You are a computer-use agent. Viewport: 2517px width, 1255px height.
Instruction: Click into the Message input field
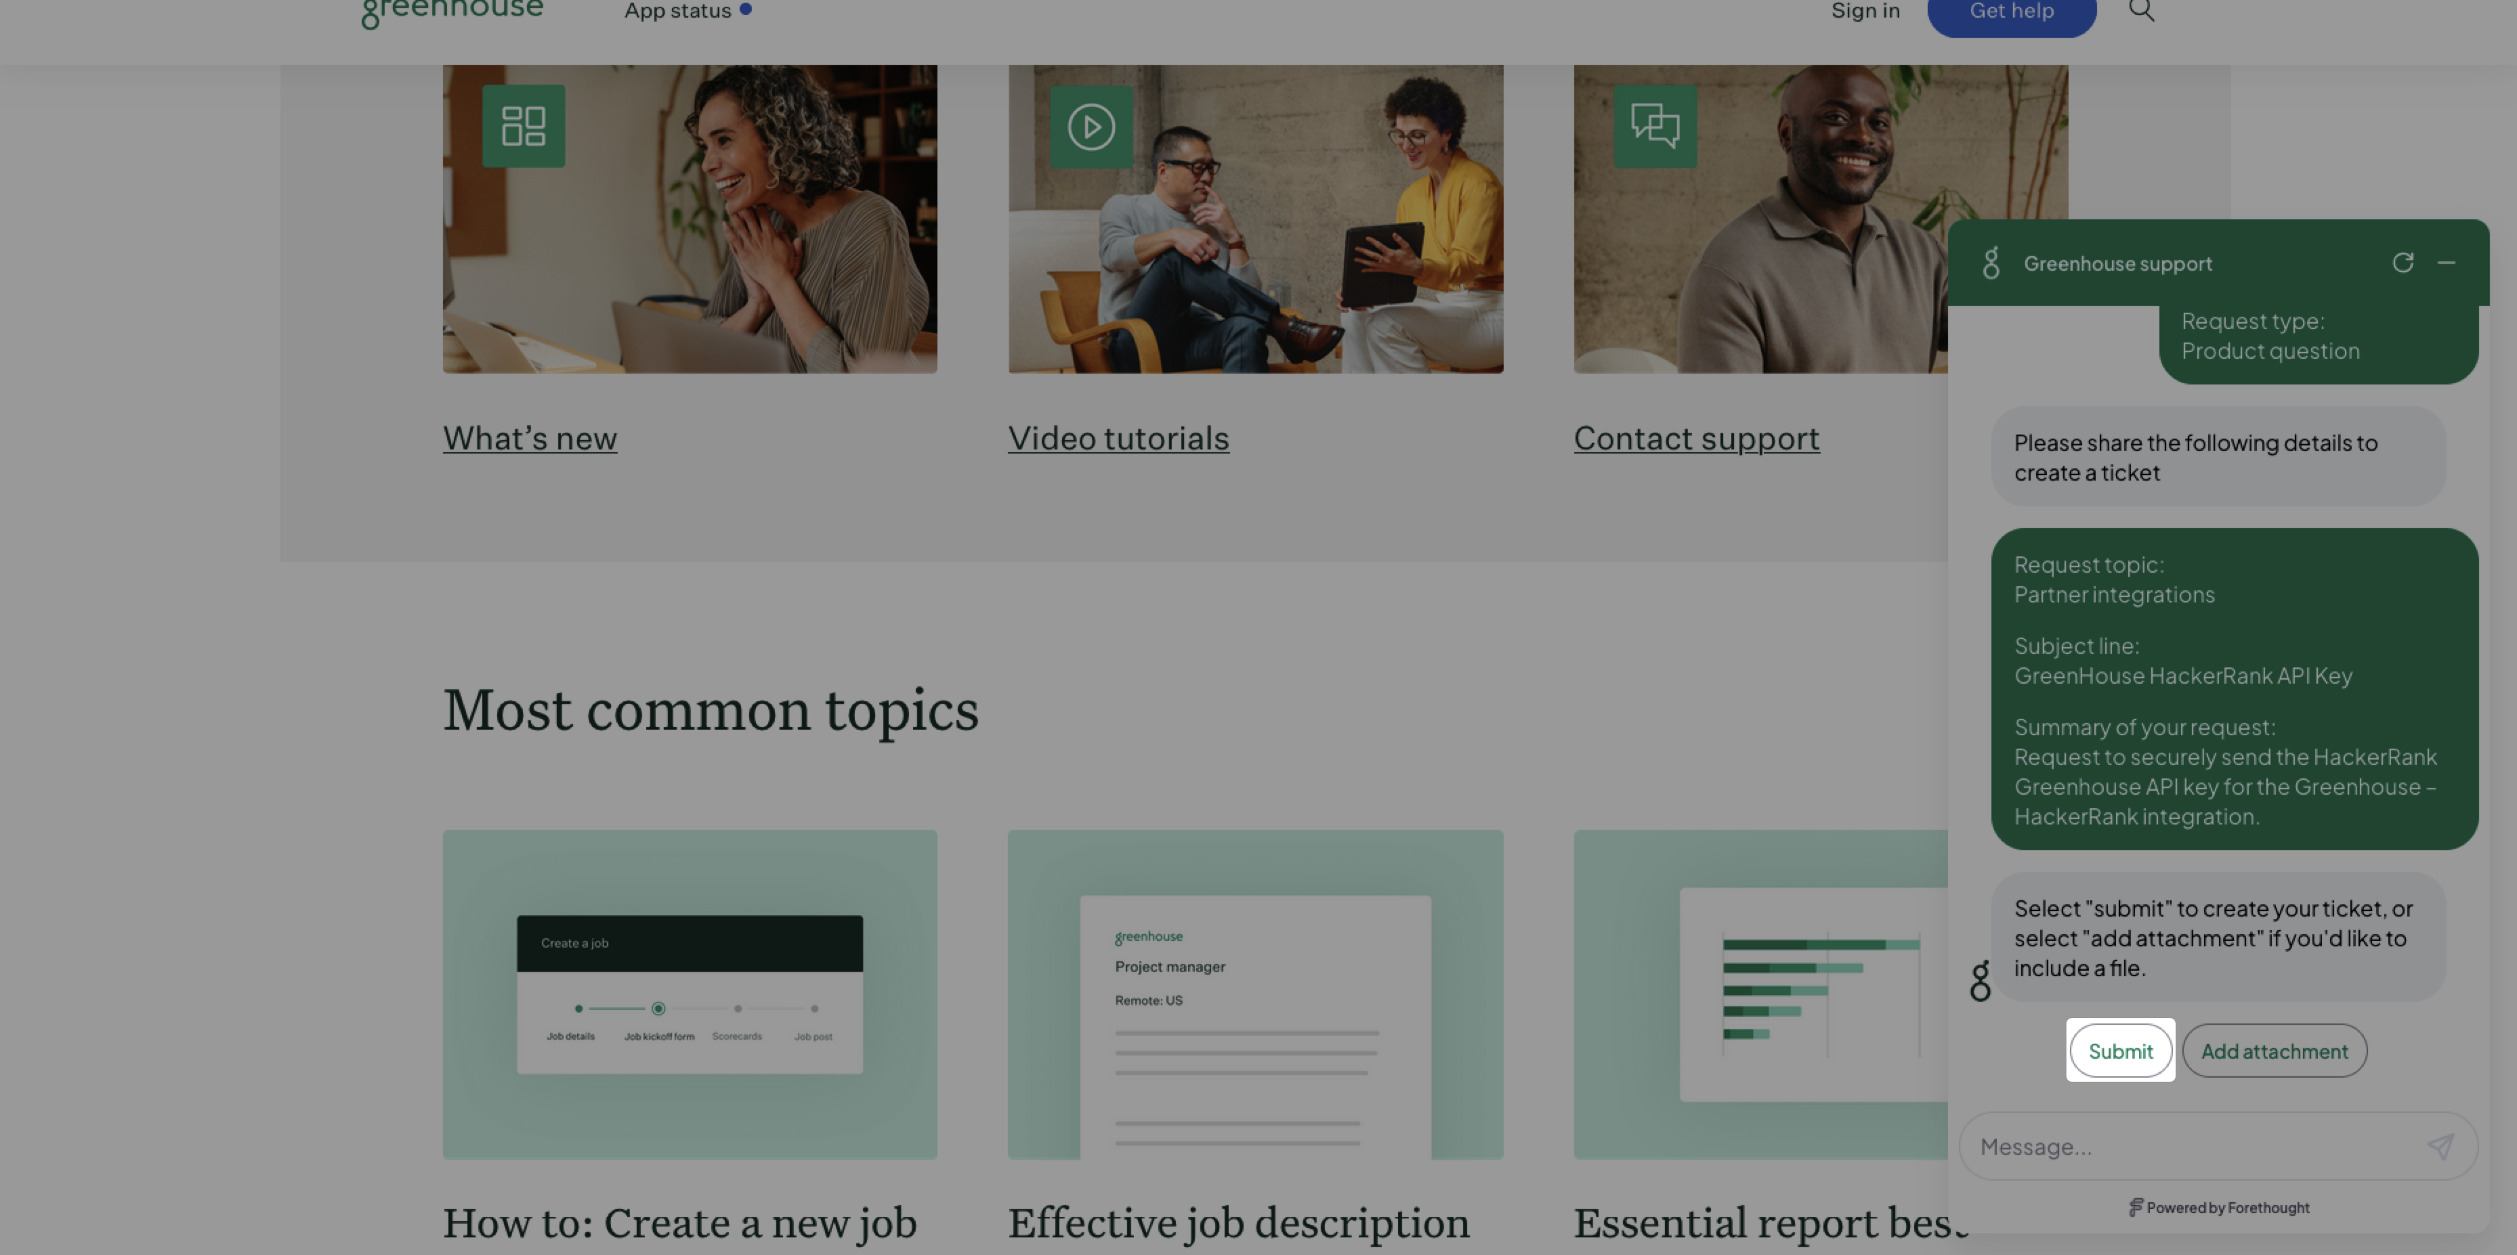[x=2188, y=1147]
